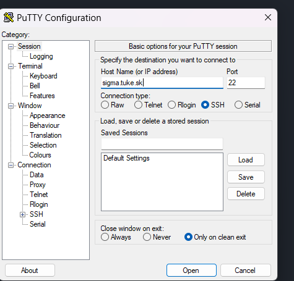Click the Delete session button
The image size is (294, 281).
(x=246, y=194)
